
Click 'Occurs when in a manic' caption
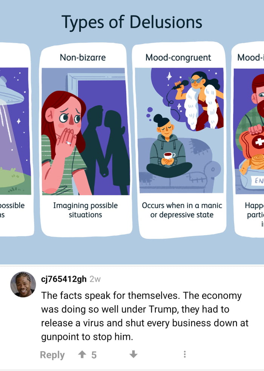[x=182, y=206]
